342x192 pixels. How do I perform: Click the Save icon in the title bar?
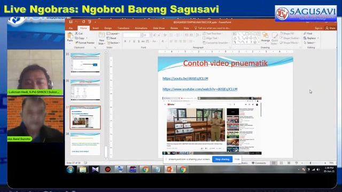click(71, 22)
